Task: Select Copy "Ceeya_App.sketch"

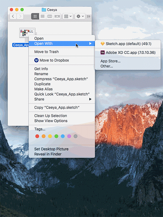Action: 62,108
